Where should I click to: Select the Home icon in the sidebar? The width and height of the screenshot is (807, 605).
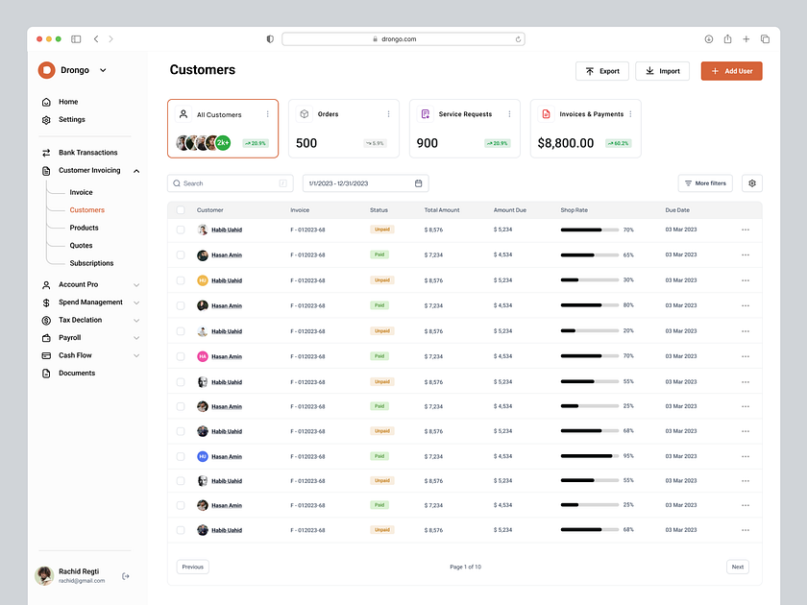click(x=46, y=101)
